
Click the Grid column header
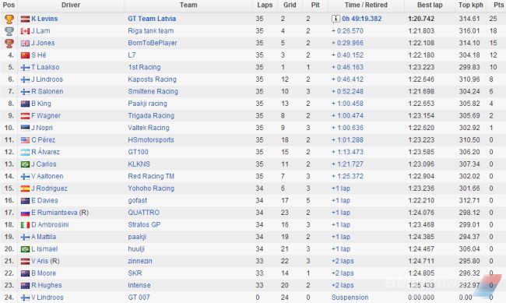click(x=290, y=5)
